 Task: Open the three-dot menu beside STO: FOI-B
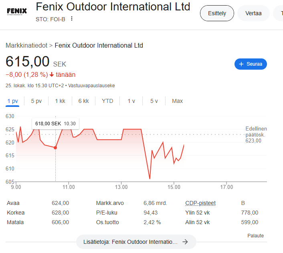(x=72, y=18)
